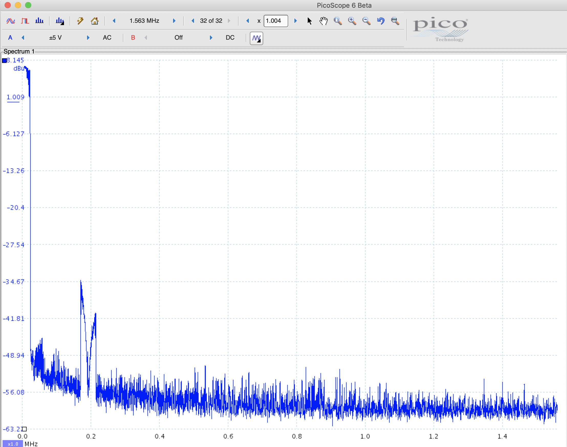This screenshot has width=567, height=447.
Task: Decrease channel B range from Off
Action: tap(146, 38)
